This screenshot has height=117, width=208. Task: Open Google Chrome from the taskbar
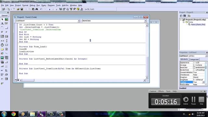click(13, 114)
